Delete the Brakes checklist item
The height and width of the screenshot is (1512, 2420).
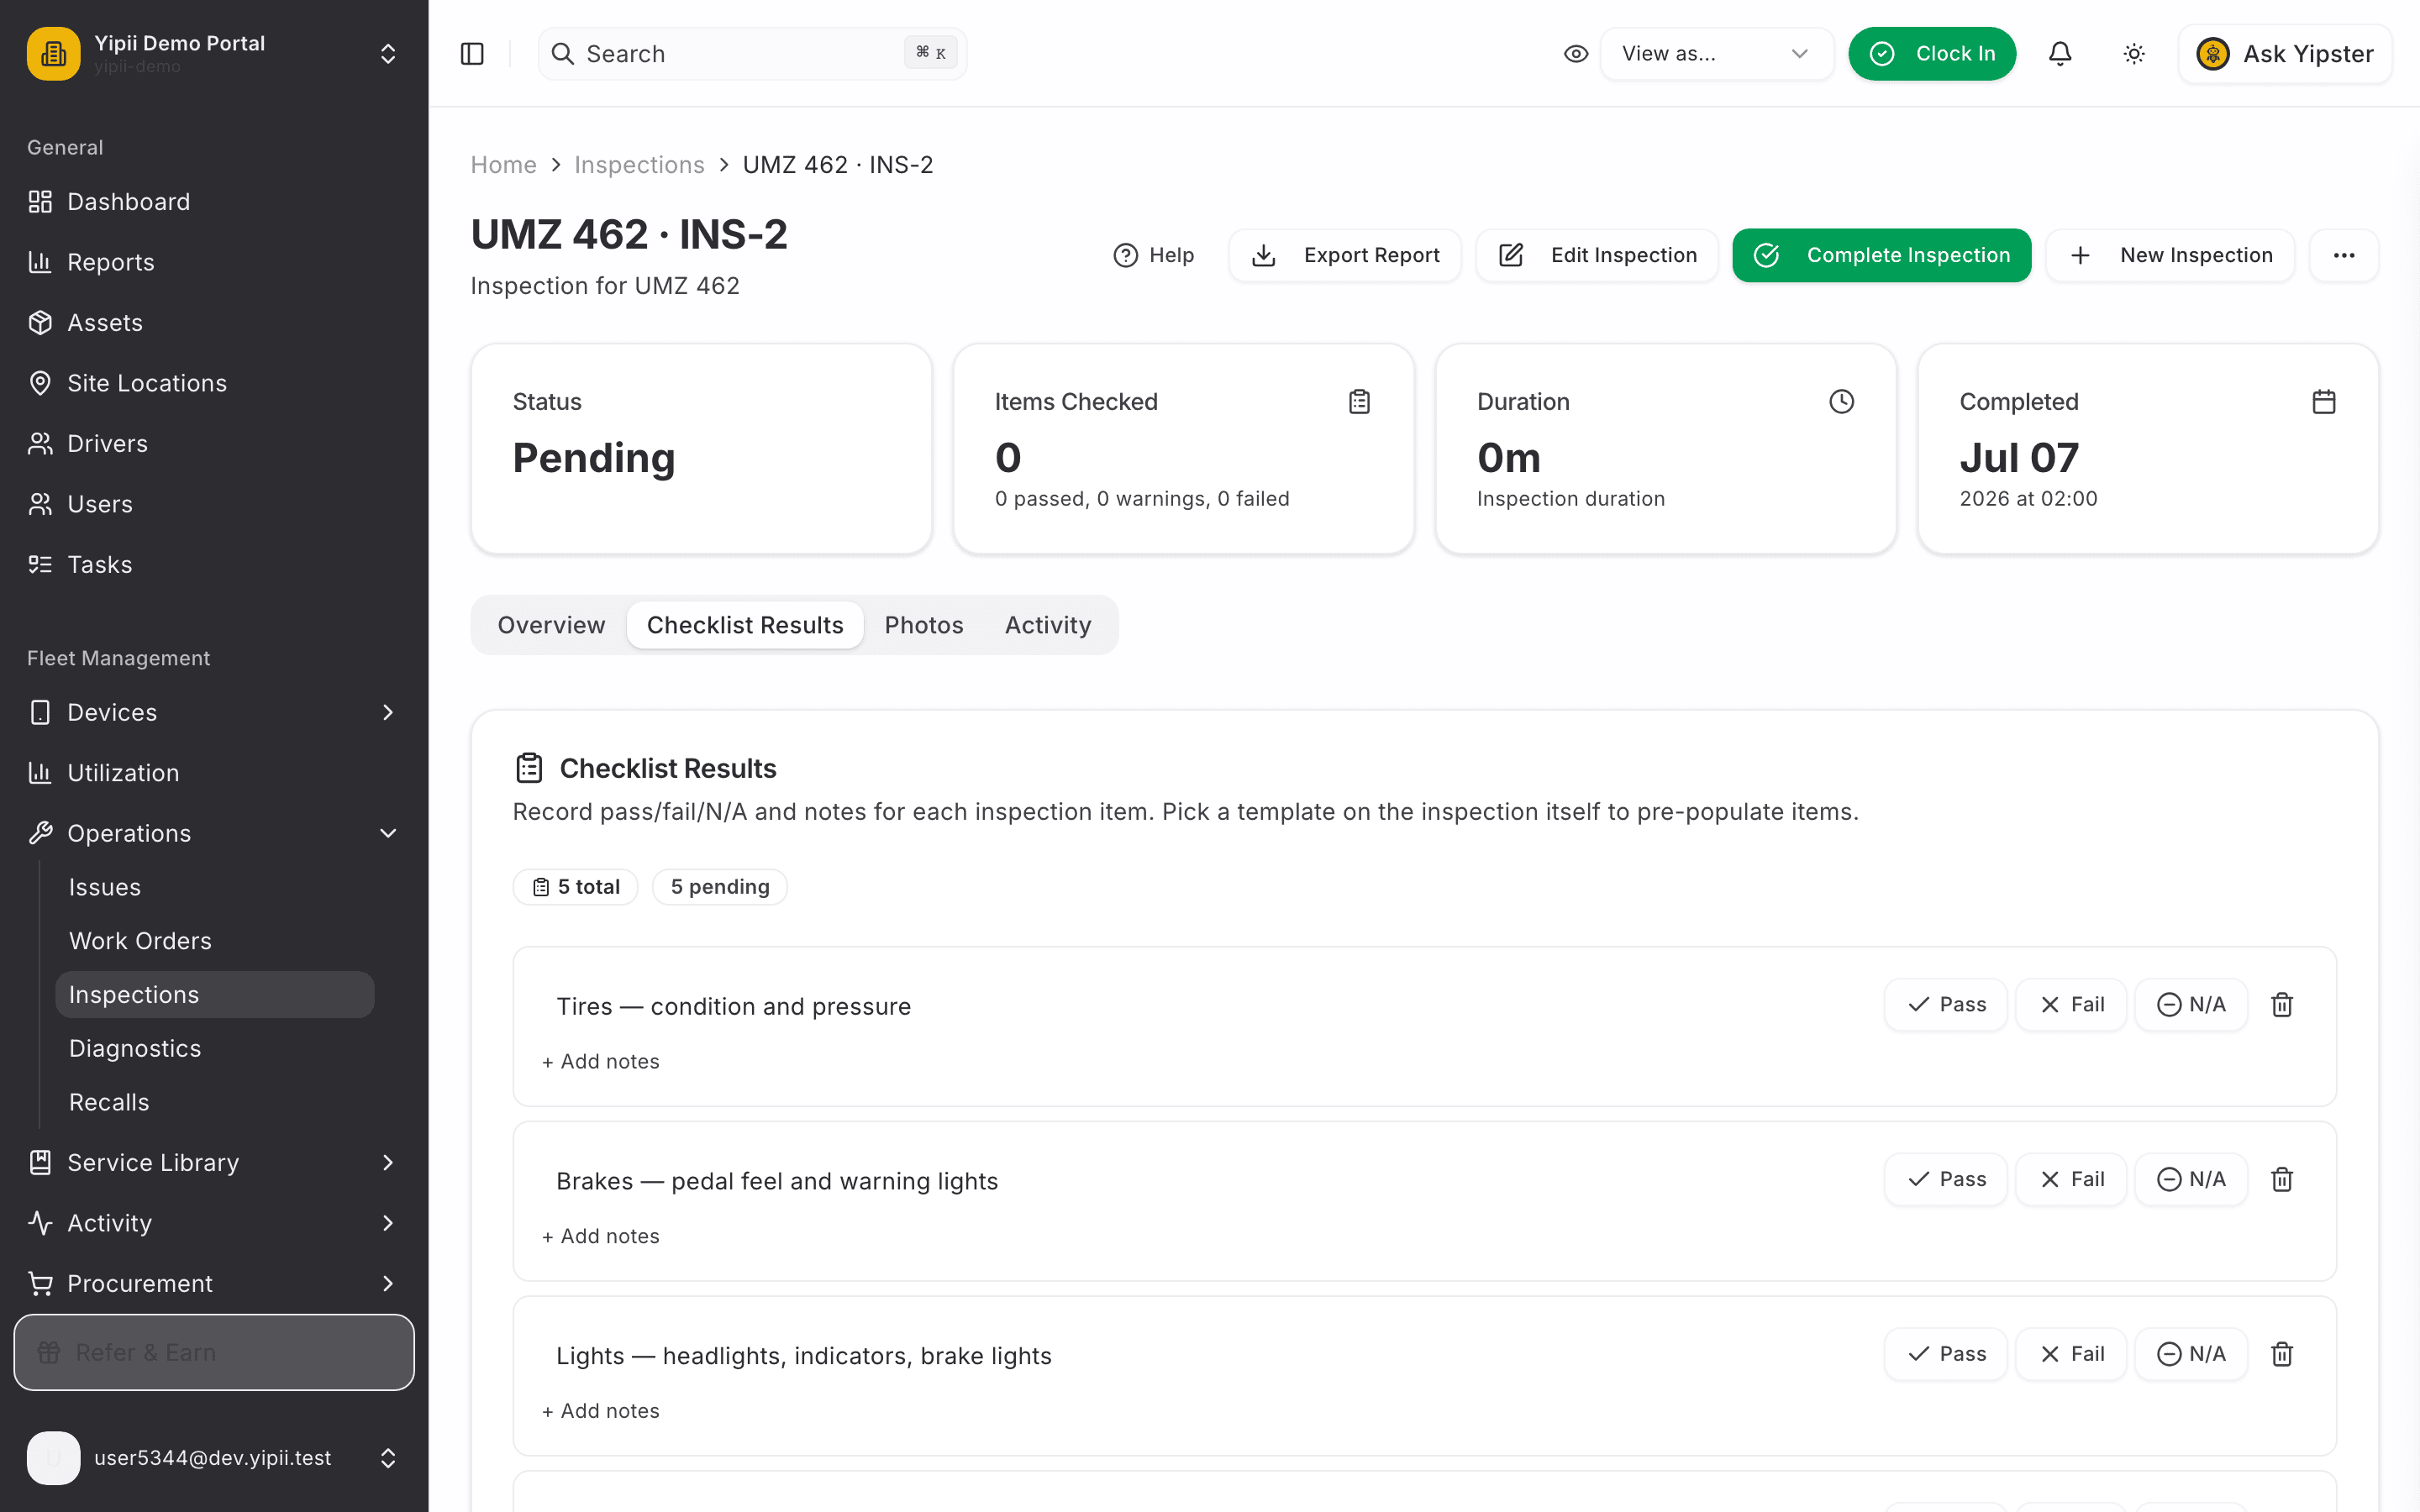pos(2282,1180)
